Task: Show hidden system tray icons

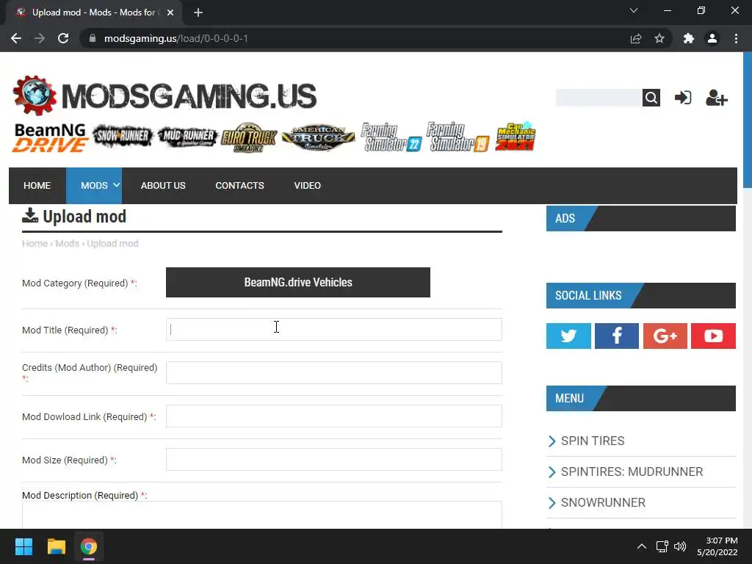Action: 641,546
